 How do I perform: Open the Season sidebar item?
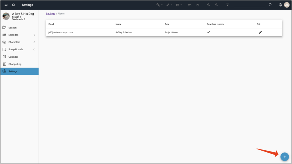point(19,28)
